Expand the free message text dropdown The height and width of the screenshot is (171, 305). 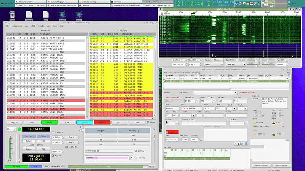[131, 158]
